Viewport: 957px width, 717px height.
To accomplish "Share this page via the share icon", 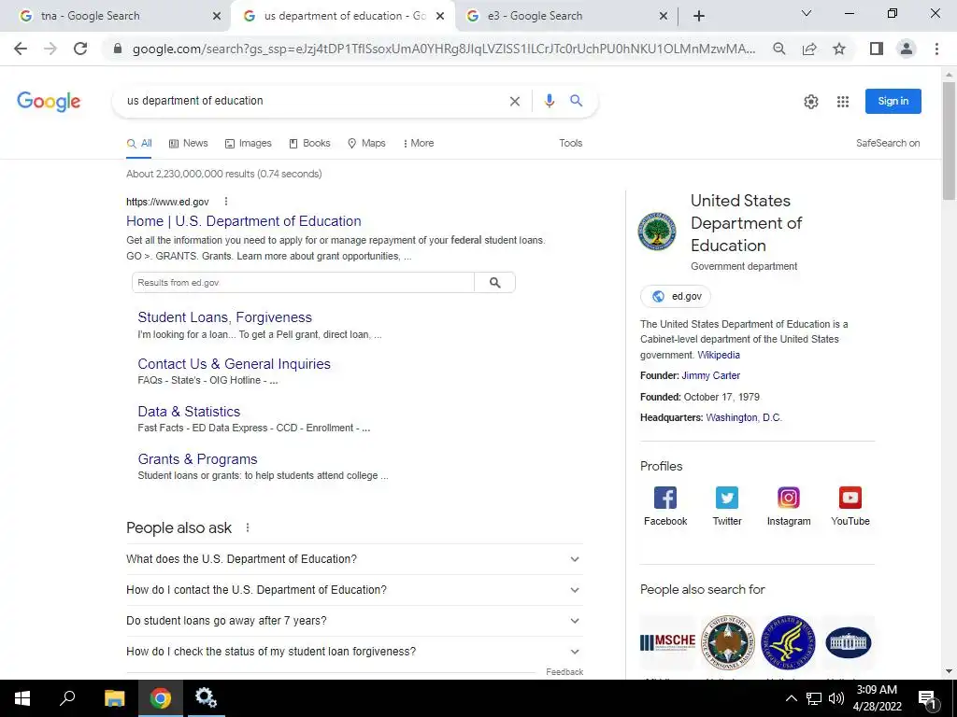I will point(809,49).
